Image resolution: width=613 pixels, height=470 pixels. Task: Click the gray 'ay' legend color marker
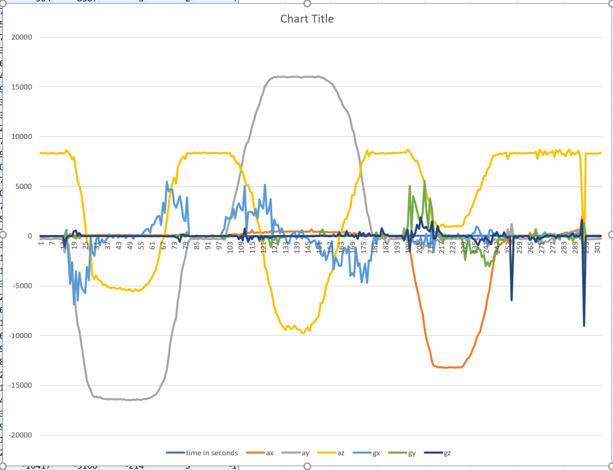tap(291, 453)
